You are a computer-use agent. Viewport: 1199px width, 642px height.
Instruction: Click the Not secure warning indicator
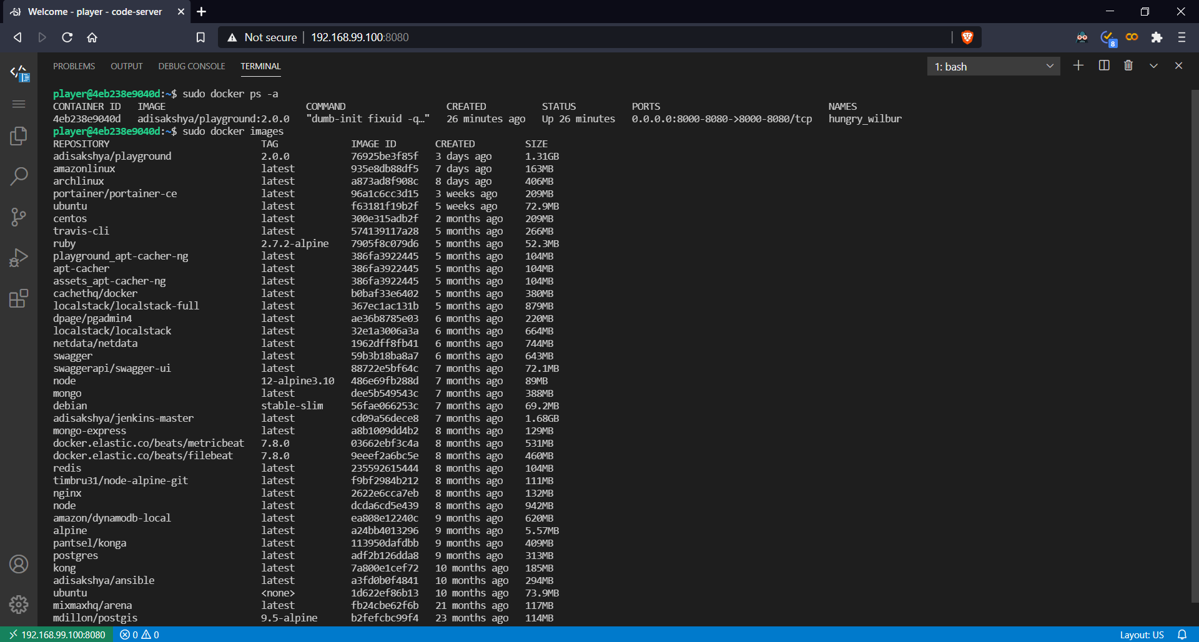pos(262,37)
